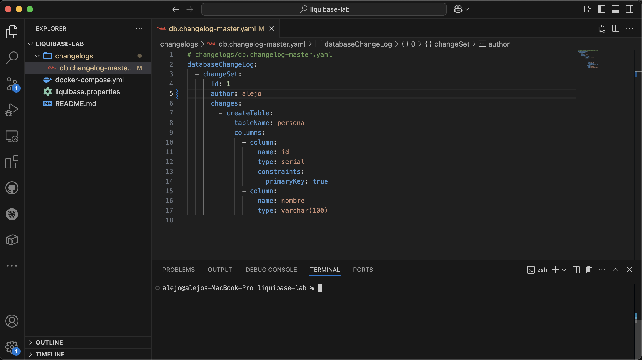Image resolution: width=642 pixels, height=360 pixels.
Task: Click the liquibase-lab command center search
Action: pos(324,9)
